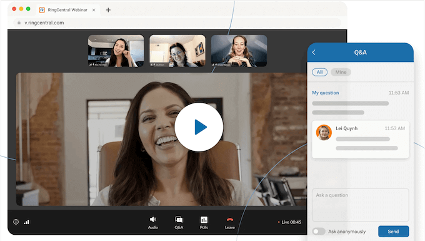Go back using the Q&A panel chevron
Viewport: 425px width, 241px height.
[314, 53]
